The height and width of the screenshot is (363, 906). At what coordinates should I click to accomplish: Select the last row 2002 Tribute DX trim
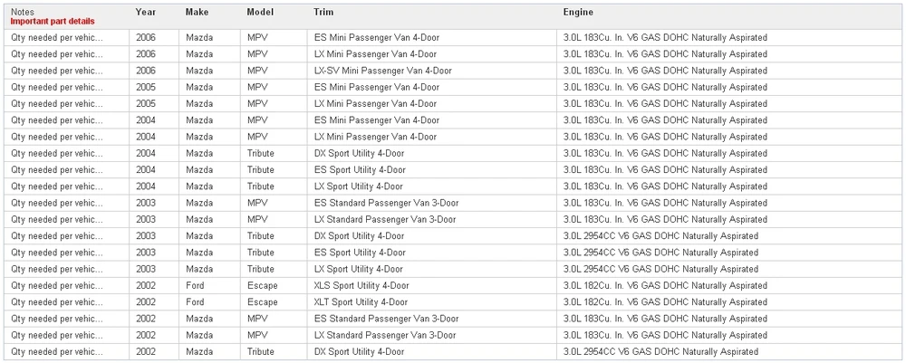click(359, 352)
